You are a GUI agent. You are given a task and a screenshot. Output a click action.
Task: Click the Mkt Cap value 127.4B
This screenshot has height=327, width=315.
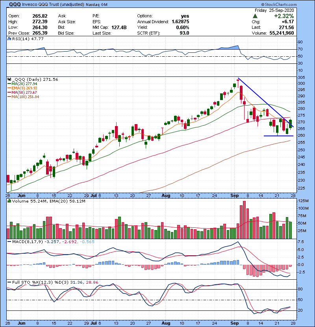coord(119,28)
